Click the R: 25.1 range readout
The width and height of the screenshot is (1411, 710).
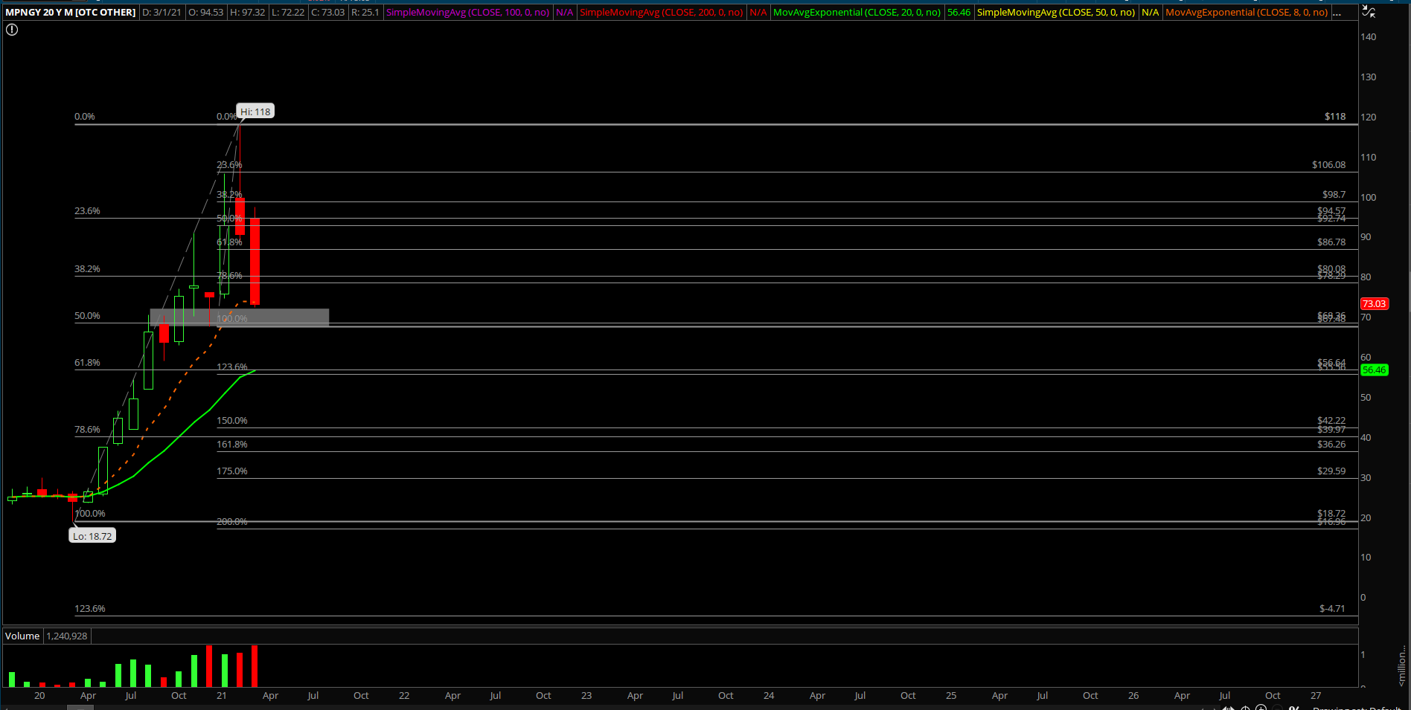[365, 13]
